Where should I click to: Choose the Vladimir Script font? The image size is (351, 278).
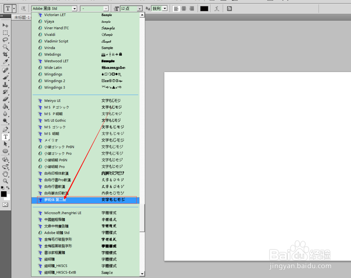[x=86, y=41]
